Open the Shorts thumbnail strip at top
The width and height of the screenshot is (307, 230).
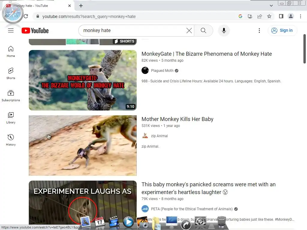[83, 42]
